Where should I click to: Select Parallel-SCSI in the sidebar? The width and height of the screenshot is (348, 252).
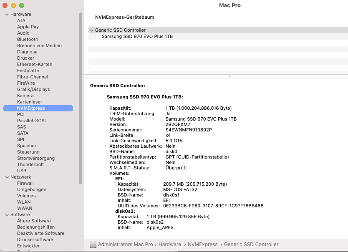(31, 121)
